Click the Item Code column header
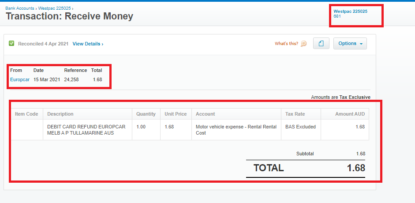This screenshot has height=203, width=415. click(26, 114)
